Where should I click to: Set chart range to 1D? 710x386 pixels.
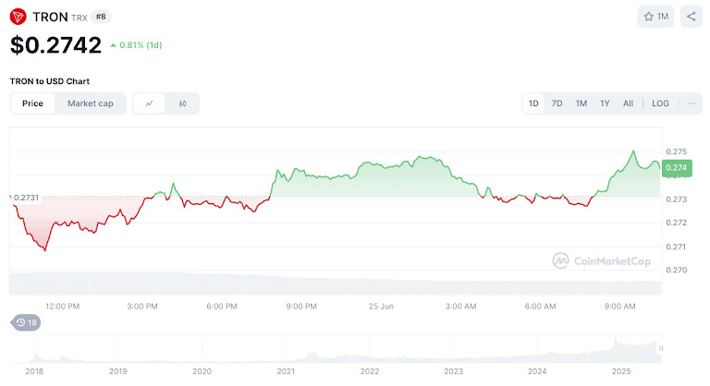[533, 103]
